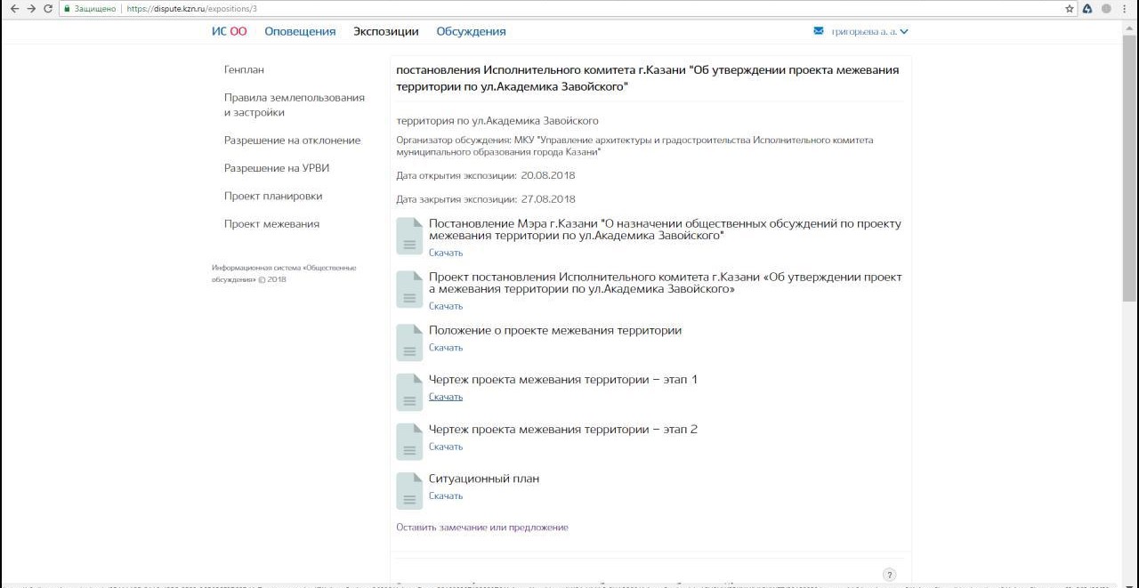Bookmark this page with the star icon
The height and width of the screenshot is (588, 1139).
[1070, 9]
